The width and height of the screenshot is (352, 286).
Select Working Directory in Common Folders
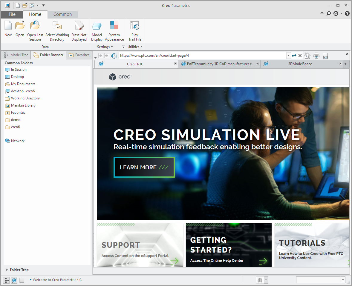25,98
